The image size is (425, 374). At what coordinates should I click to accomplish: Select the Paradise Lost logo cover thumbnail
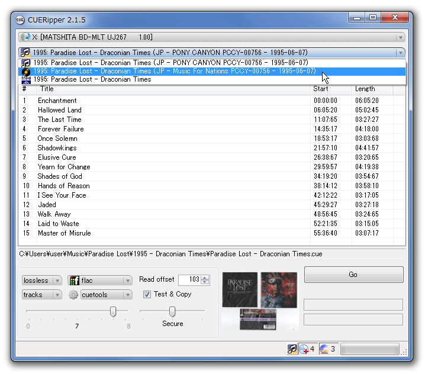240,290
